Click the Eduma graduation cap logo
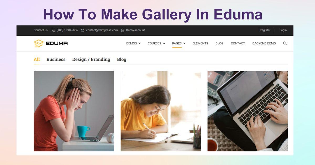The height and width of the screenshot is (165, 315). coord(39,43)
